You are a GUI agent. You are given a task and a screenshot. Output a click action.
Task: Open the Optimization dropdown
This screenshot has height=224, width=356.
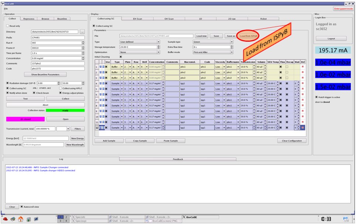140,52
